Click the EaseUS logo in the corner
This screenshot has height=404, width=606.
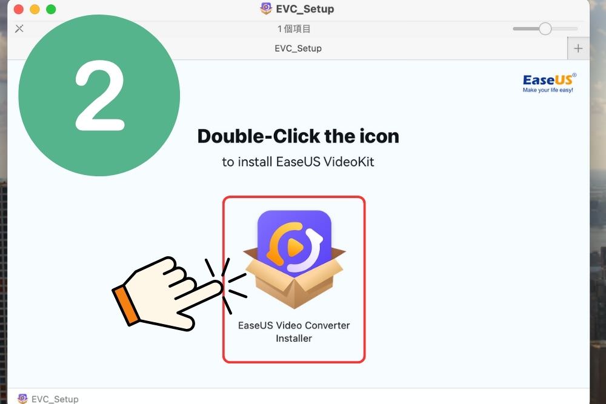coord(549,83)
